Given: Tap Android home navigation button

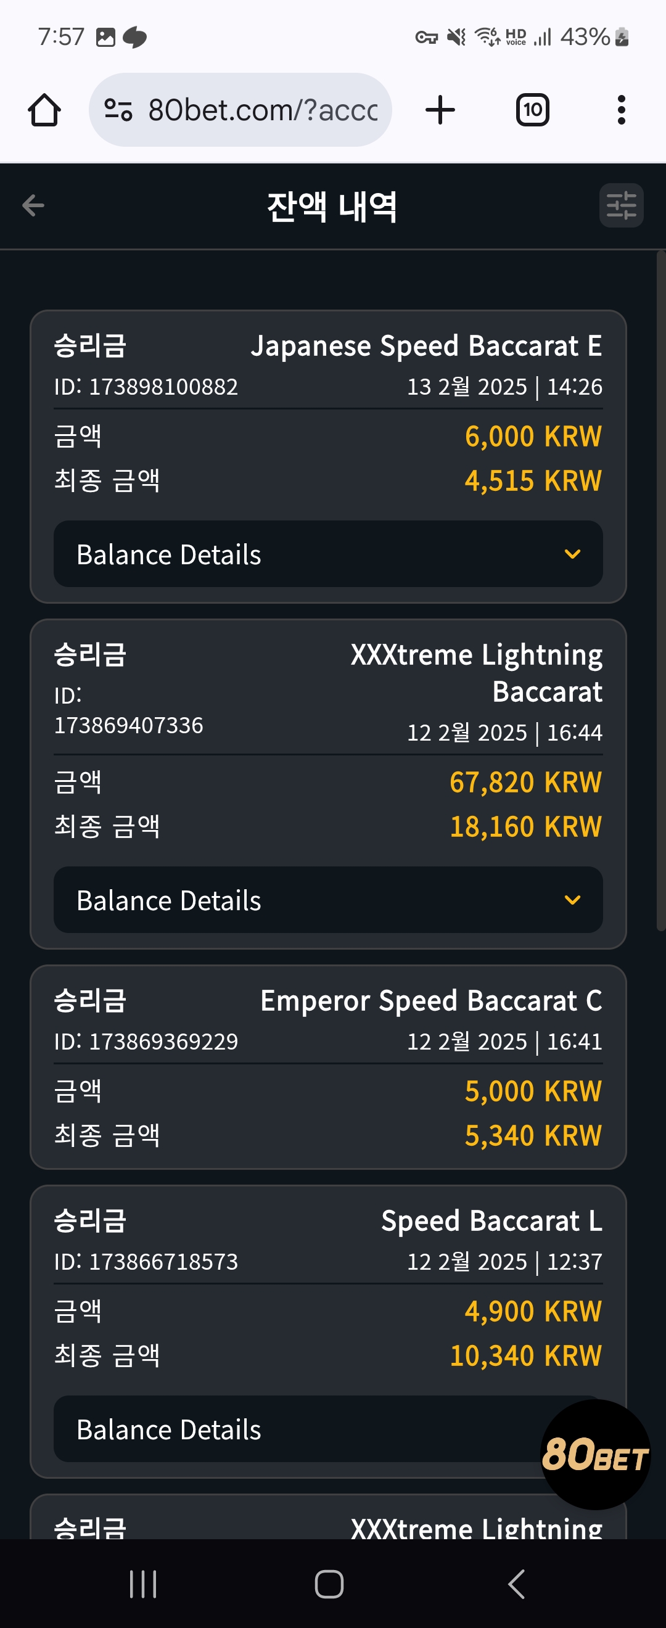Looking at the screenshot, I should click(329, 1584).
